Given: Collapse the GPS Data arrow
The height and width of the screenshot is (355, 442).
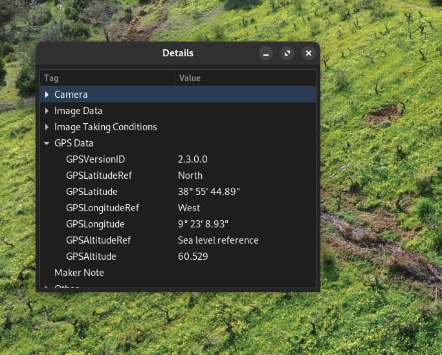Looking at the screenshot, I should pos(47,143).
